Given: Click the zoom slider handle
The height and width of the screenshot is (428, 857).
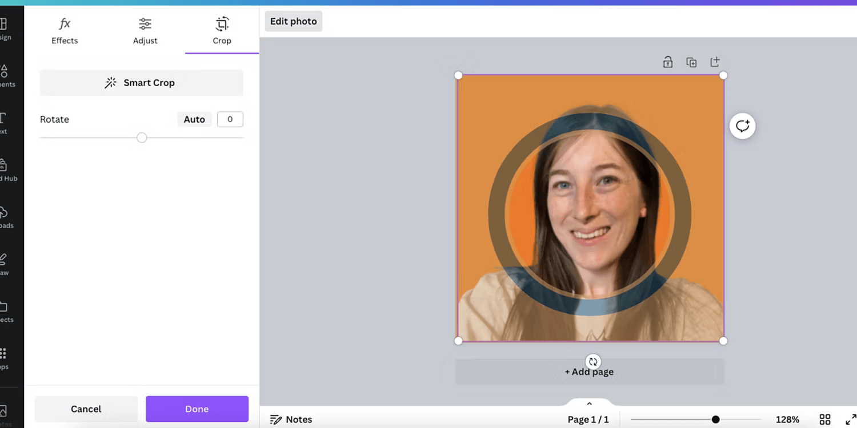Looking at the screenshot, I should point(715,419).
